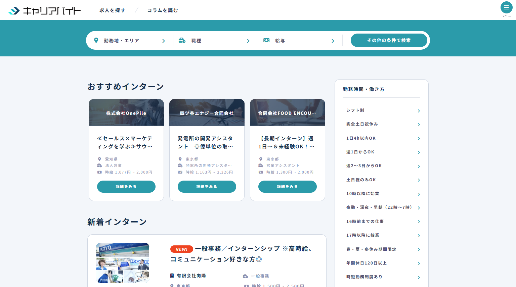
Task: Go to コラムを読む in top navigation
Action: pos(163,10)
